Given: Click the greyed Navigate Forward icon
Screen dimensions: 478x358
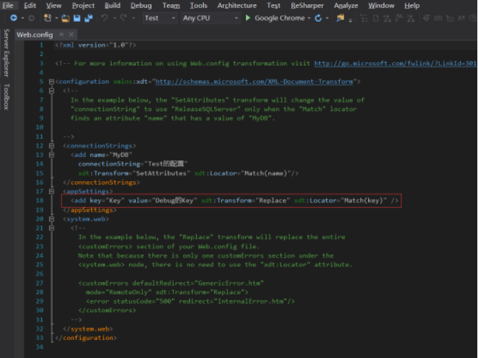Looking at the screenshot, I should [x=31, y=18].
